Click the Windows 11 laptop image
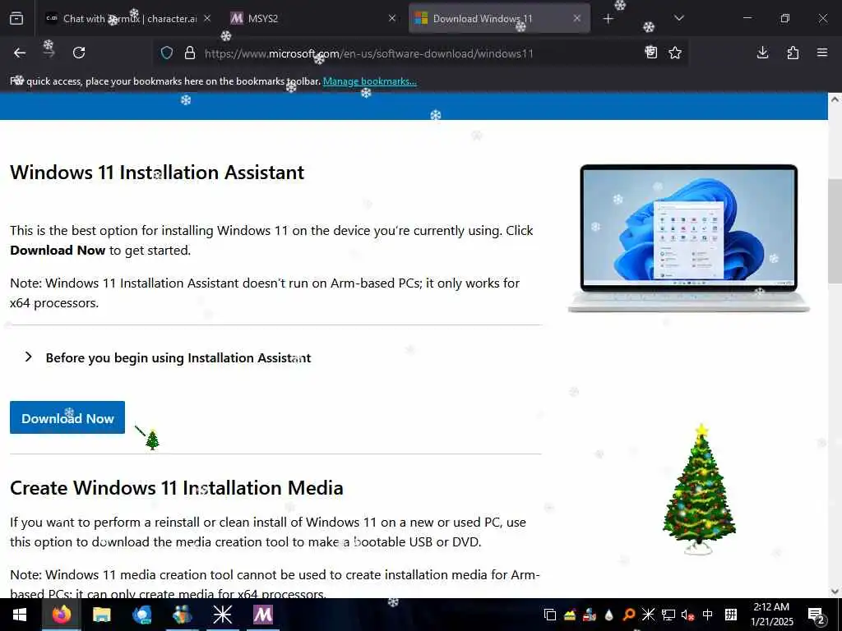Image resolution: width=842 pixels, height=631 pixels. [689, 237]
